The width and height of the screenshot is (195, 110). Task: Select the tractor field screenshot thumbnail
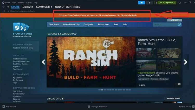coord(146,65)
